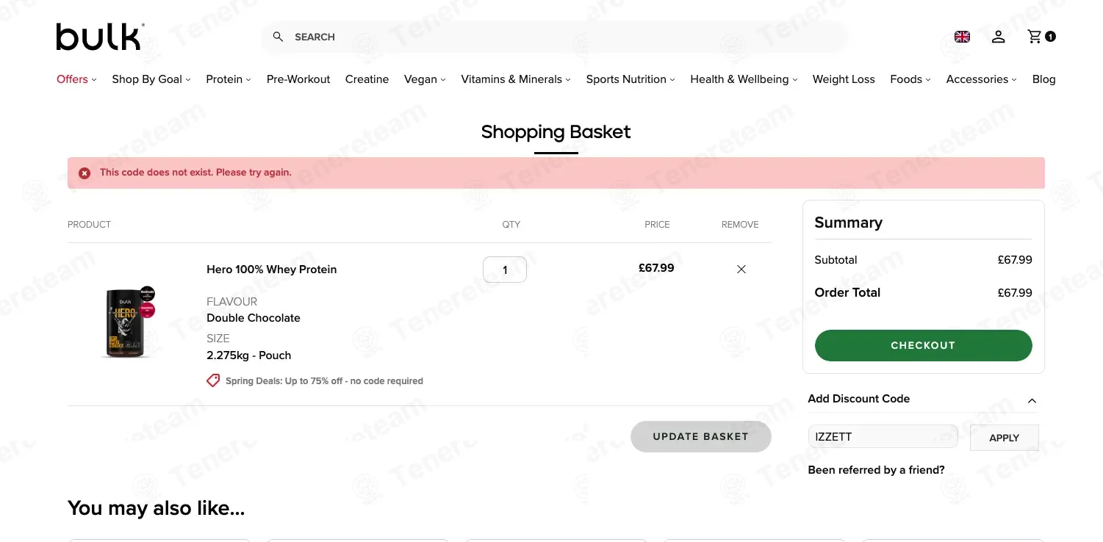1103x542 pixels.
Task: Click Been referred by a friend link
Action: click(x=876, y=470)
